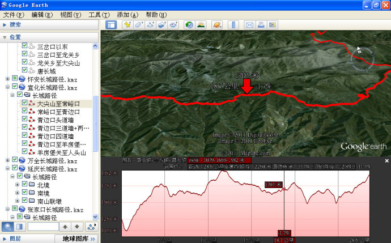Select 三岔口至龙关乡 item
This screenshot has height=243, width=391.
[58, 55]
